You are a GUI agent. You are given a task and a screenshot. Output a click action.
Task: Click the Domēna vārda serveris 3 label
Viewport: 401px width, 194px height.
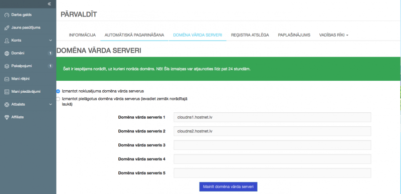pos(142,145)
